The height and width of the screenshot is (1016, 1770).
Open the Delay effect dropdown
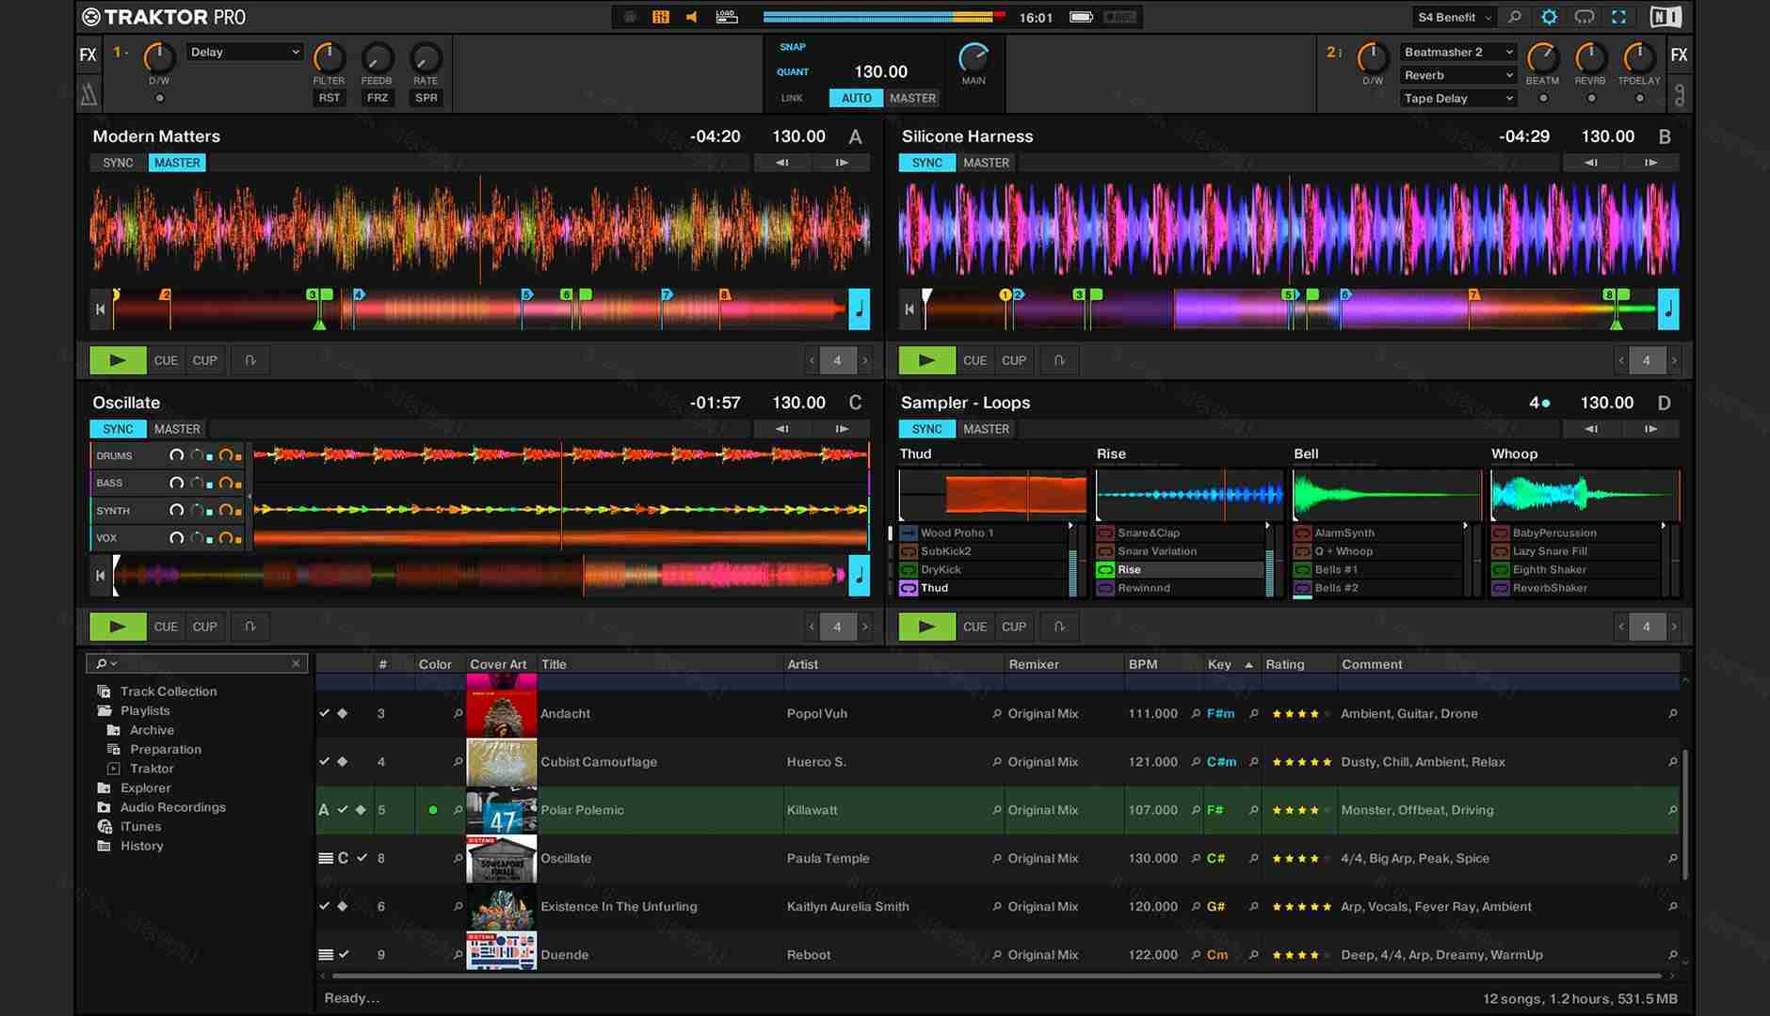pyautogui.click(x=245, y=52)
